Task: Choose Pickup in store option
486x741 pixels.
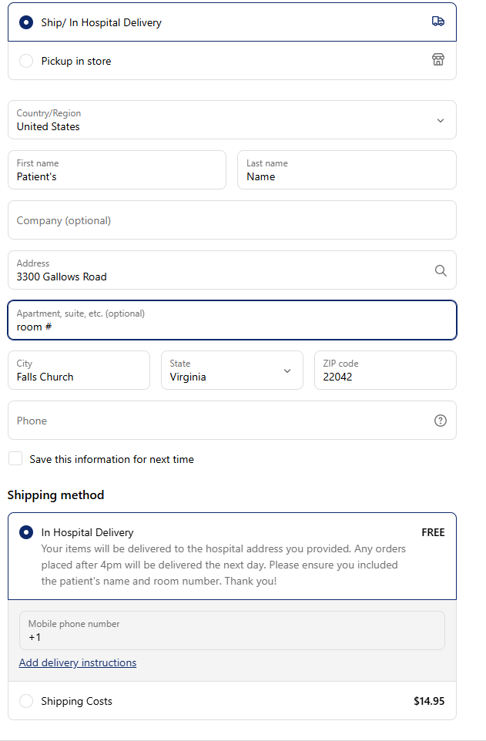Action: click(26, 61)
